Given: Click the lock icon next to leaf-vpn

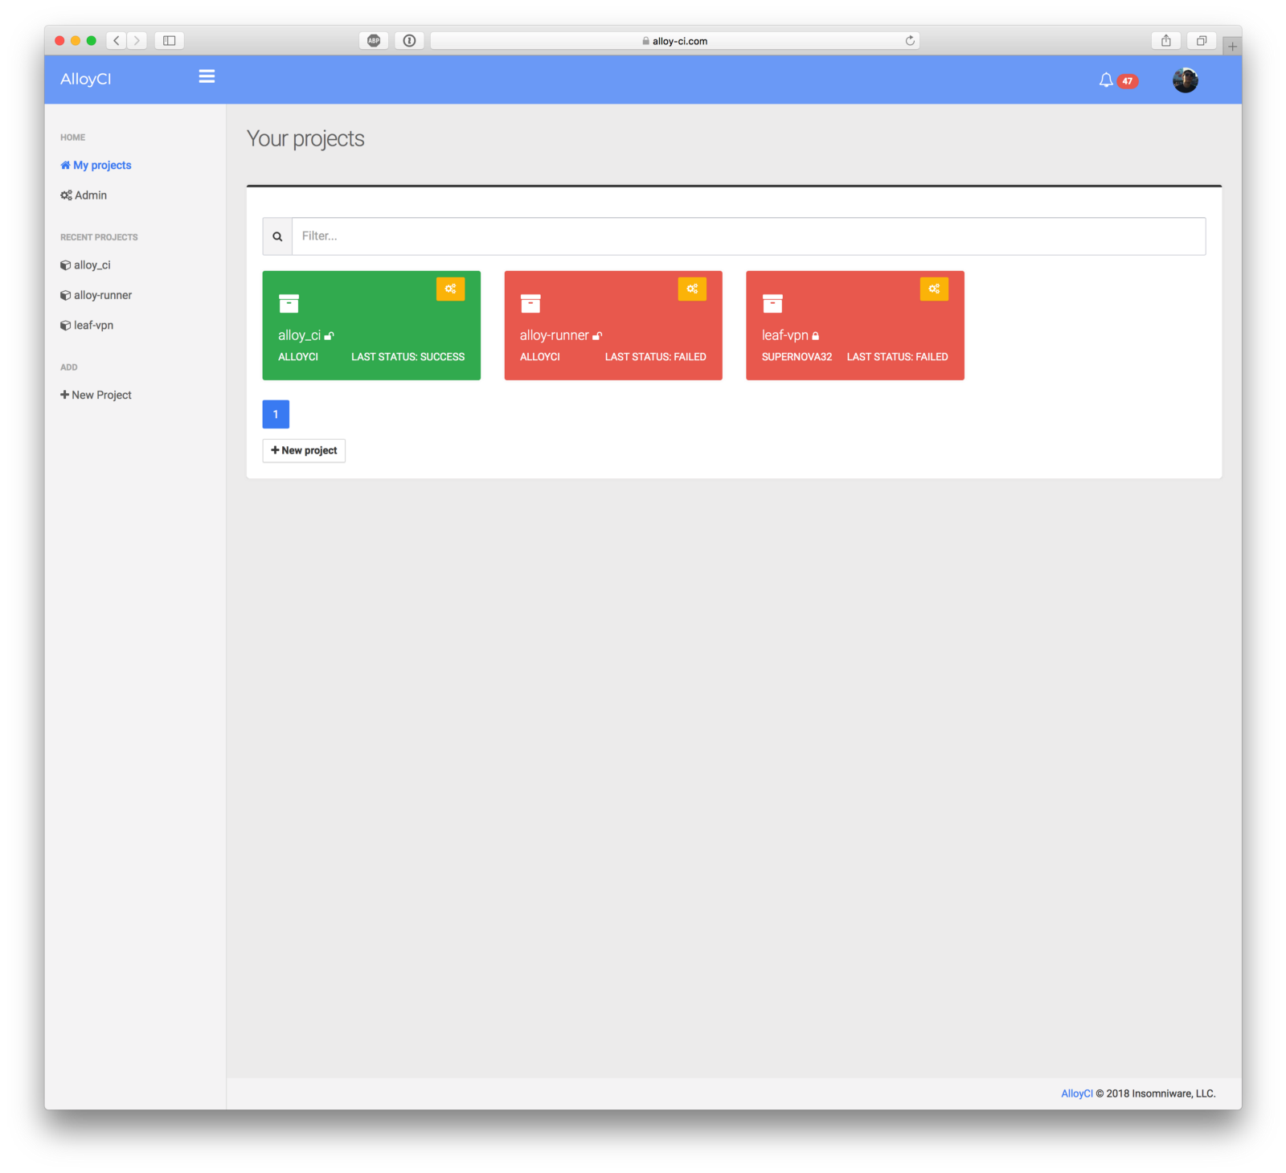Looking at the screenshot, I should pos(816,336).
